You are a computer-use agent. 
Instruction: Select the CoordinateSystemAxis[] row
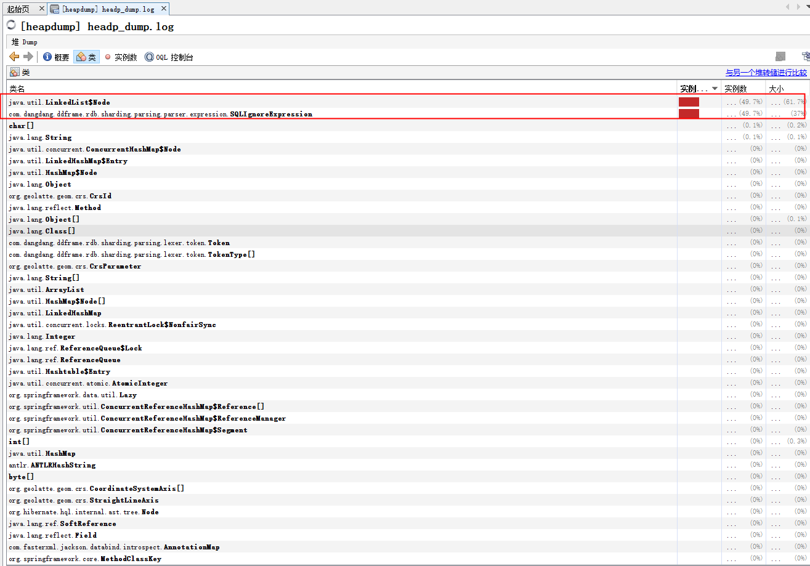[407, 488]
